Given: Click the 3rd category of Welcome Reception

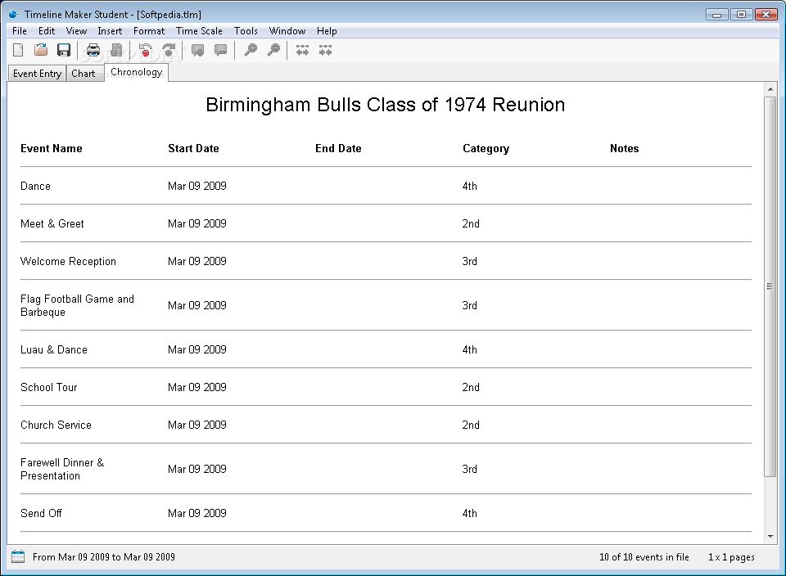Looking at the screenshot, I should pyautogui.click(x=470, y=261).
